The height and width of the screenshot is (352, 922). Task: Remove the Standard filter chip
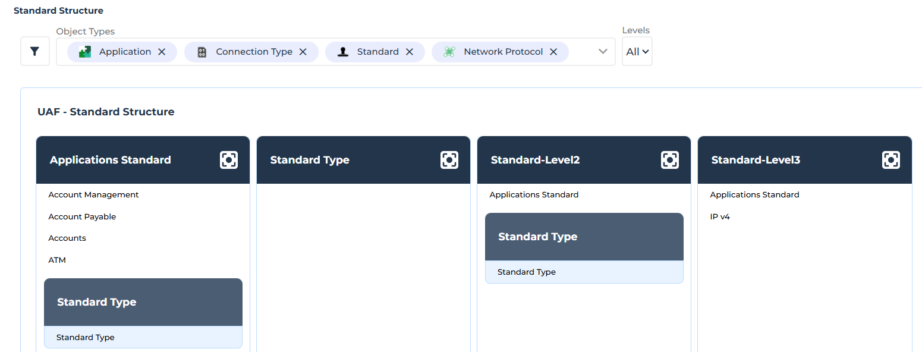410,52
